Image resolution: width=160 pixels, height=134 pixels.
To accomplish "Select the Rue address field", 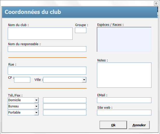I will pyautogui.click(x=47, y=70).
